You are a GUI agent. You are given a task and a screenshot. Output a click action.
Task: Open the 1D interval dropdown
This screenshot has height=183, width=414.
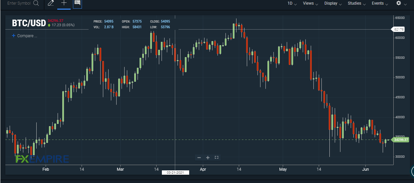pyautogui.click(x=292, y=3)
